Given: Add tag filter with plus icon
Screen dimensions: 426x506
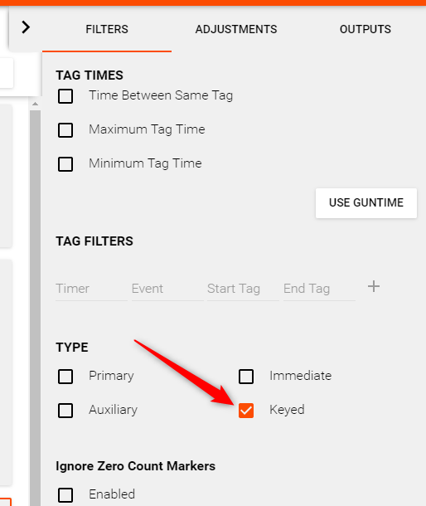Looking at the screenshot, I should coord(374,286).
